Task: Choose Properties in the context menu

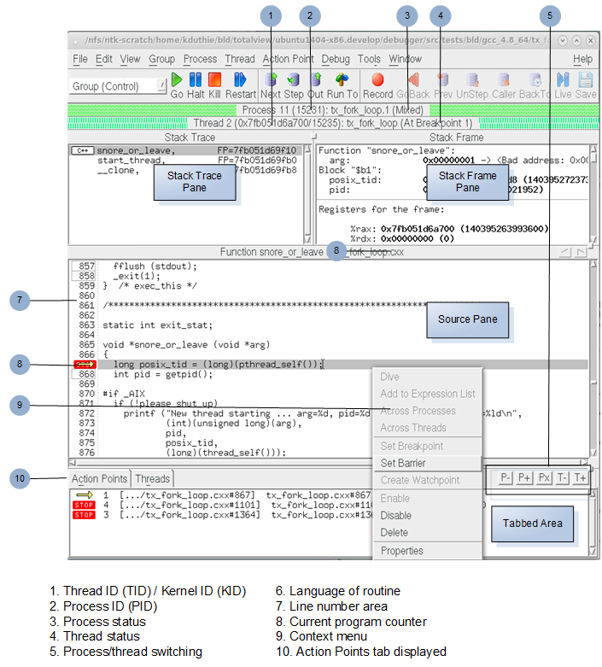Action: point(401,551)
